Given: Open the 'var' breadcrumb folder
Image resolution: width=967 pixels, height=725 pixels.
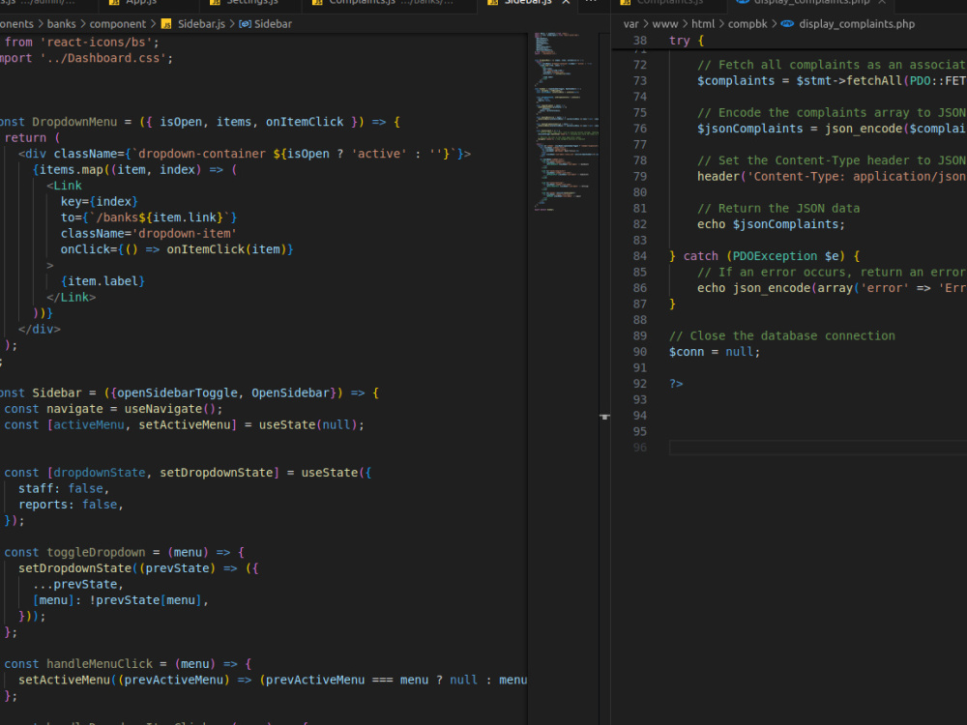Looking at the screenshot, I should (x=630, y=24).
